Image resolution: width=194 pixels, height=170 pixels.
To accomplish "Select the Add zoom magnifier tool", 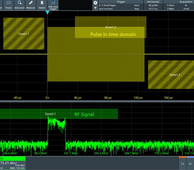I will point(19,5).
